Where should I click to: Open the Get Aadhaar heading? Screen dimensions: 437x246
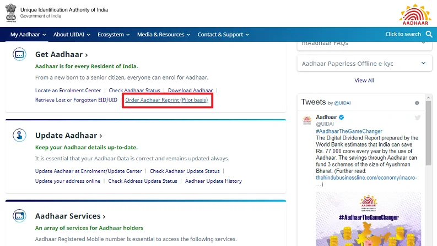click(61, 54)
